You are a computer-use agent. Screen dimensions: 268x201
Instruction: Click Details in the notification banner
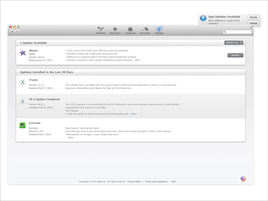[x=253, y=17]
